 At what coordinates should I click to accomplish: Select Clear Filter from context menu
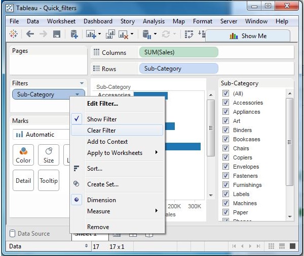[x=101, y=131]
